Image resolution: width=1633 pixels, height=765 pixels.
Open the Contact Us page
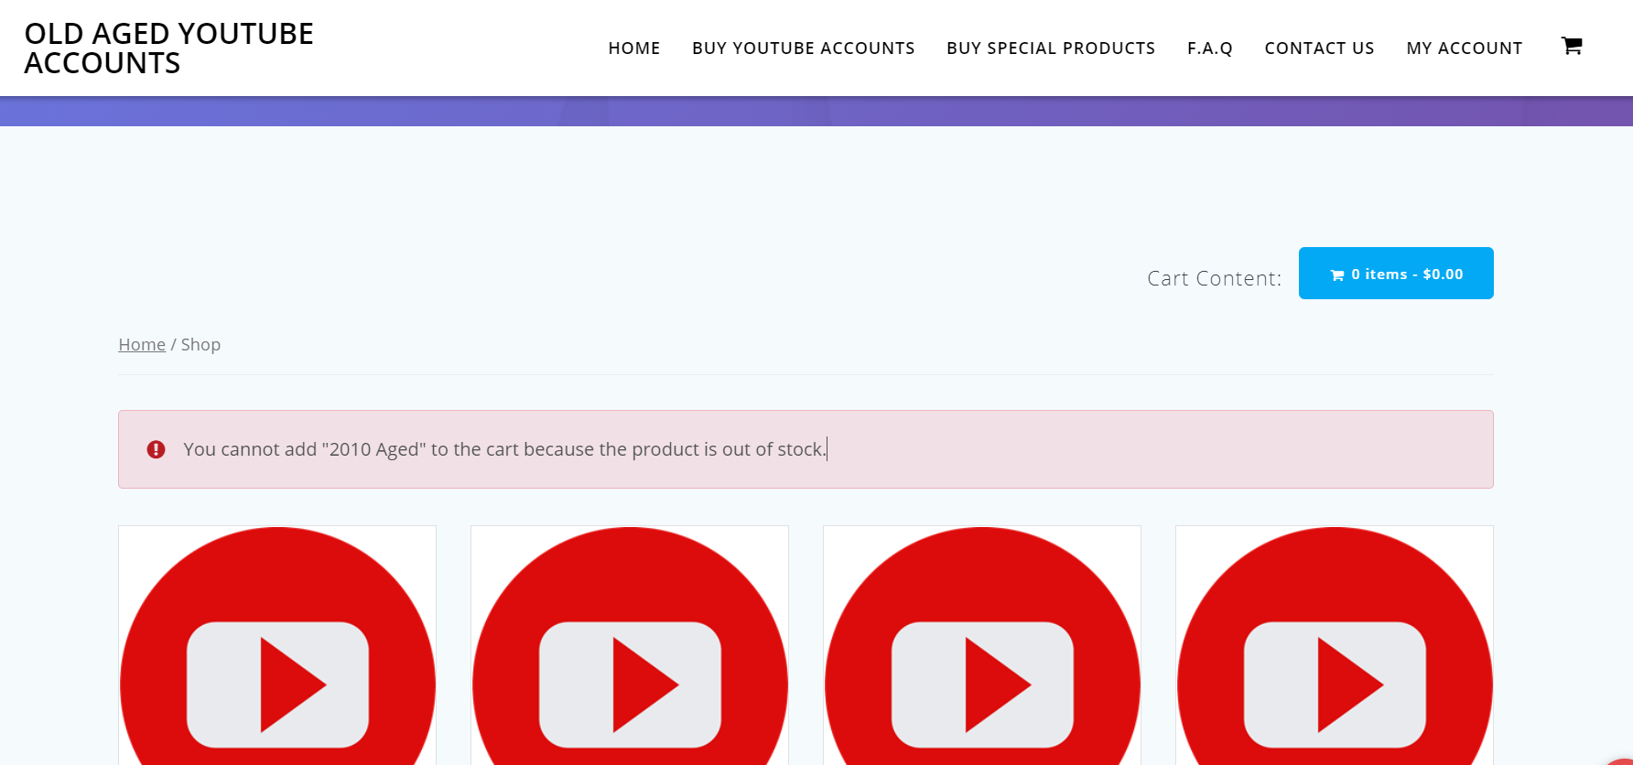click(1320, 48)
